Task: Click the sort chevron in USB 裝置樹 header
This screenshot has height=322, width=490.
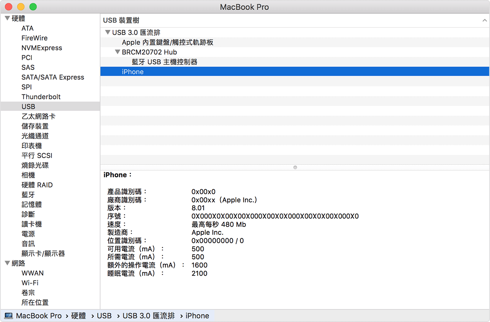Action: (x=485, y=21)
